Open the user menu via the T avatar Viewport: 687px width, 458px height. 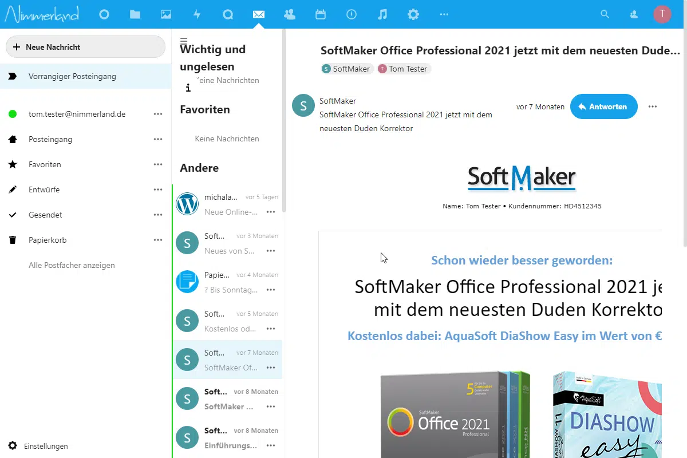point(662,14)
